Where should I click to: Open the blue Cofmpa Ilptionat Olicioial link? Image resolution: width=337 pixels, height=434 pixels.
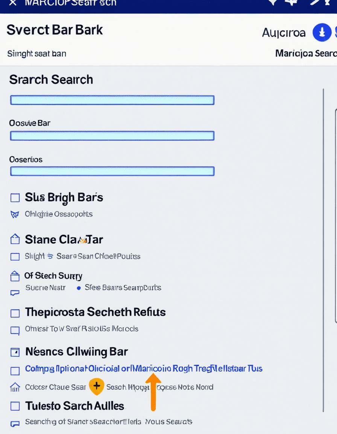click(x=144, y=369)
